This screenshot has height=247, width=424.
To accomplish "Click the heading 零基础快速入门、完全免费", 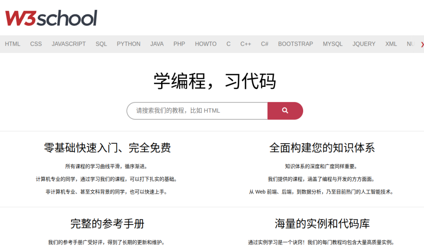I will 107,148.
